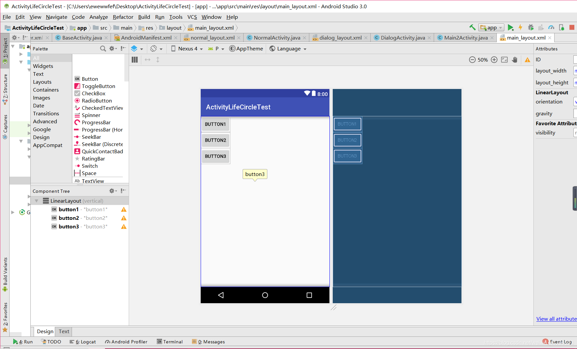
Task: Start debugging with the bug icon
Action: (x=531, y=28)
